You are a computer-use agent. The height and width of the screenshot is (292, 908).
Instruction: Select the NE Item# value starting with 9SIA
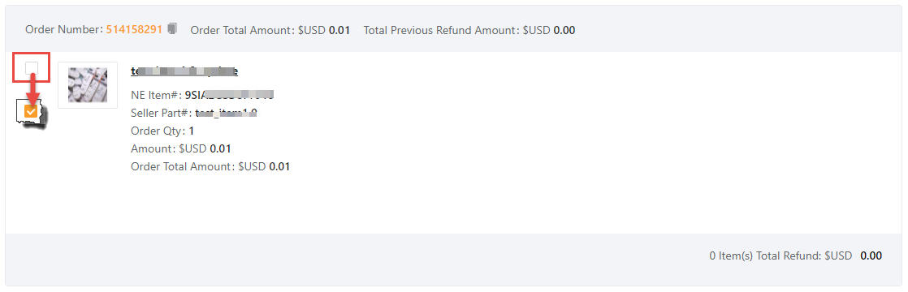[x=229, y=95]
